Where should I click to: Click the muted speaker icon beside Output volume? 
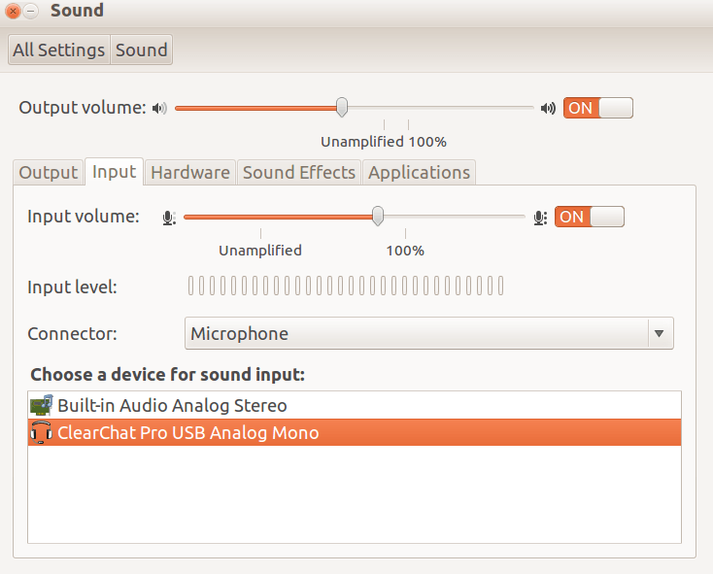tap(160, 108)
